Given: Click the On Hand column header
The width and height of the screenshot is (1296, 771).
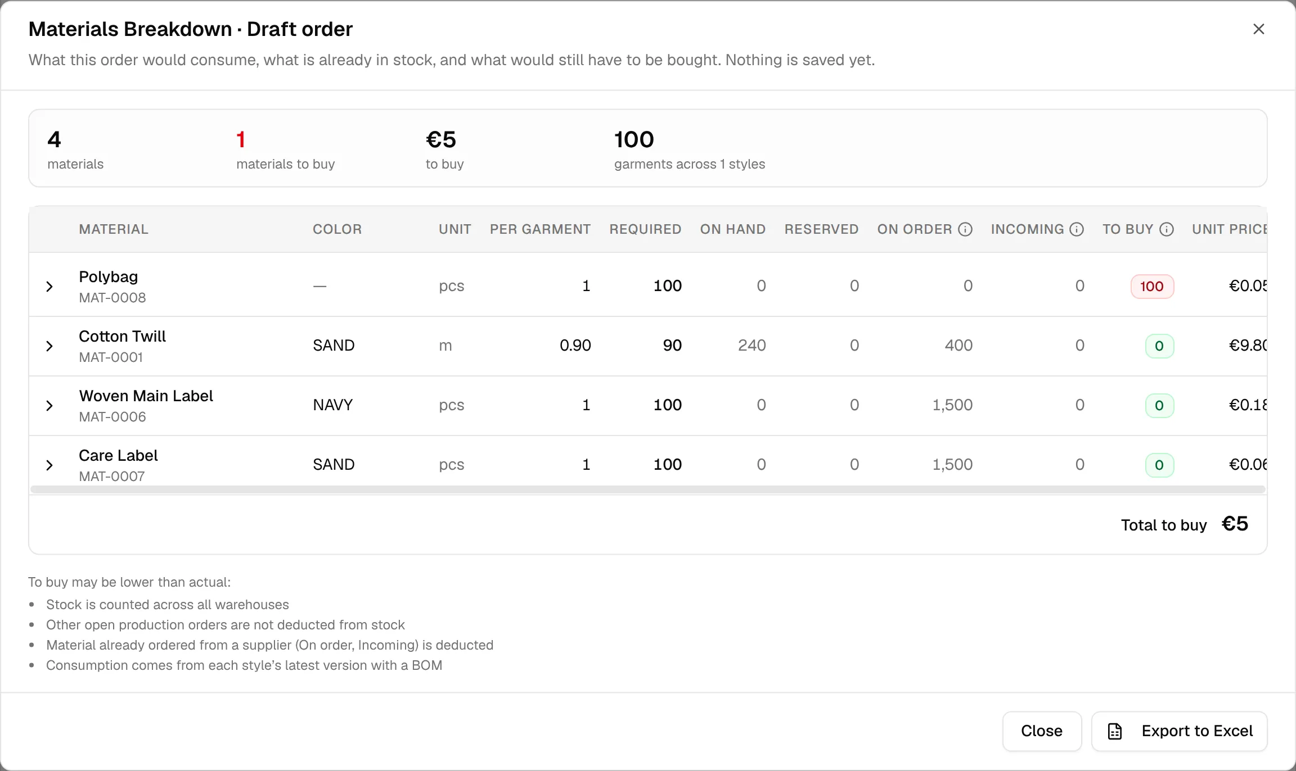Looking at the screenshot, I should pos(733,229).
